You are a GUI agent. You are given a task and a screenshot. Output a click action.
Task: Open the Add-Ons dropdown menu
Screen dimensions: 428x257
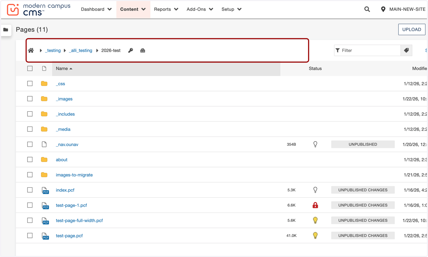coord(200,9)
